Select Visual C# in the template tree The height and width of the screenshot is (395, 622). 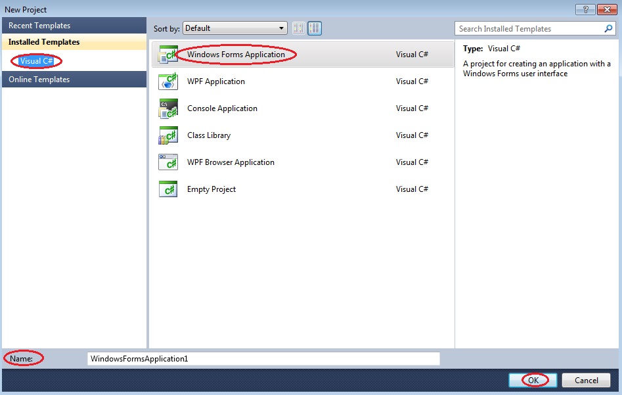point(36,61)
